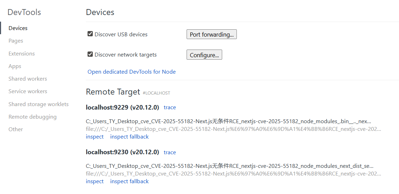Open the Remote debugging section
Screen dimensions: 399x194
click(x=32, y=117)
